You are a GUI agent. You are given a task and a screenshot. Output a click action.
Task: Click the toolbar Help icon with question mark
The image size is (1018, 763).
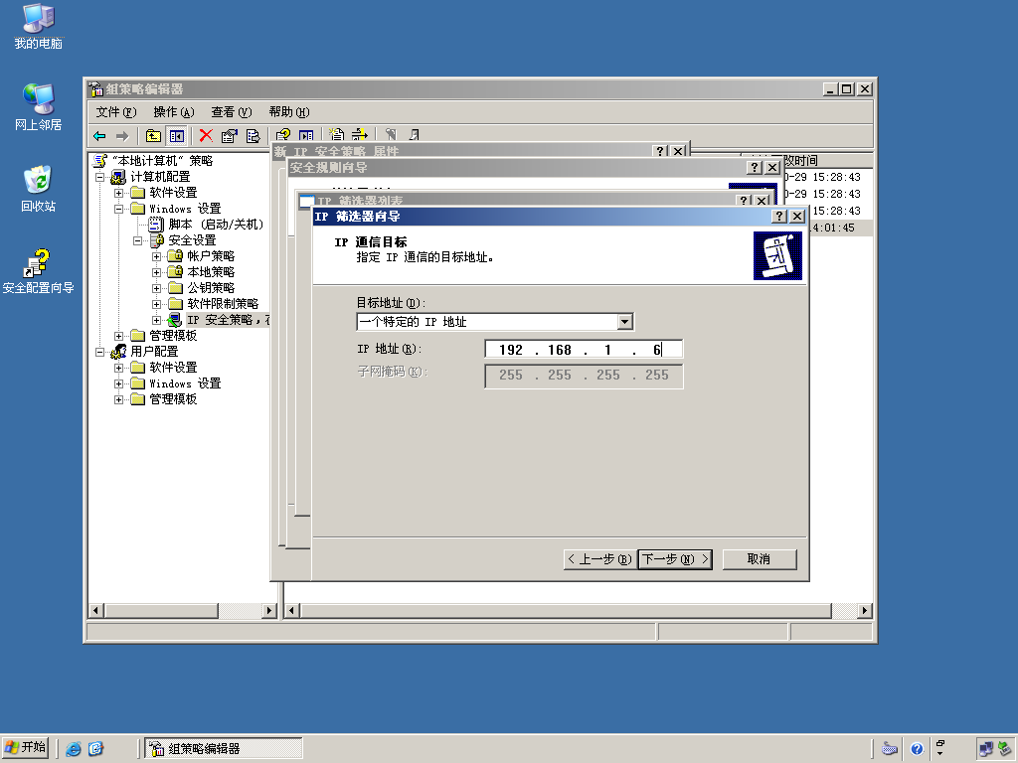pos(283,135)
